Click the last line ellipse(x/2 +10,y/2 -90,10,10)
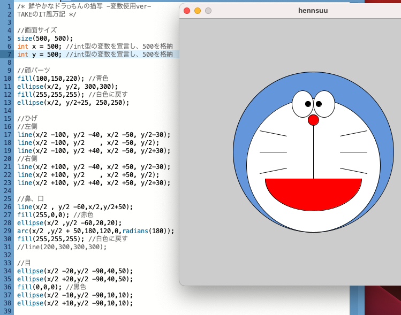Screen dimensions: 401x315 (75, 303)
